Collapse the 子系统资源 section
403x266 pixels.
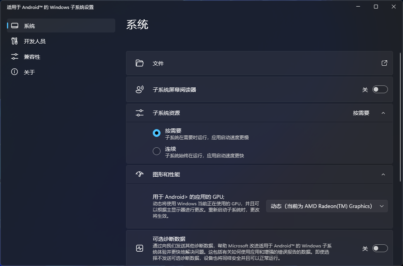[383, 113]
